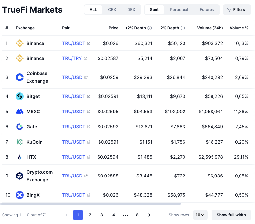Click the external link icon after Coinbase TRU/USD

pos(86,77)
